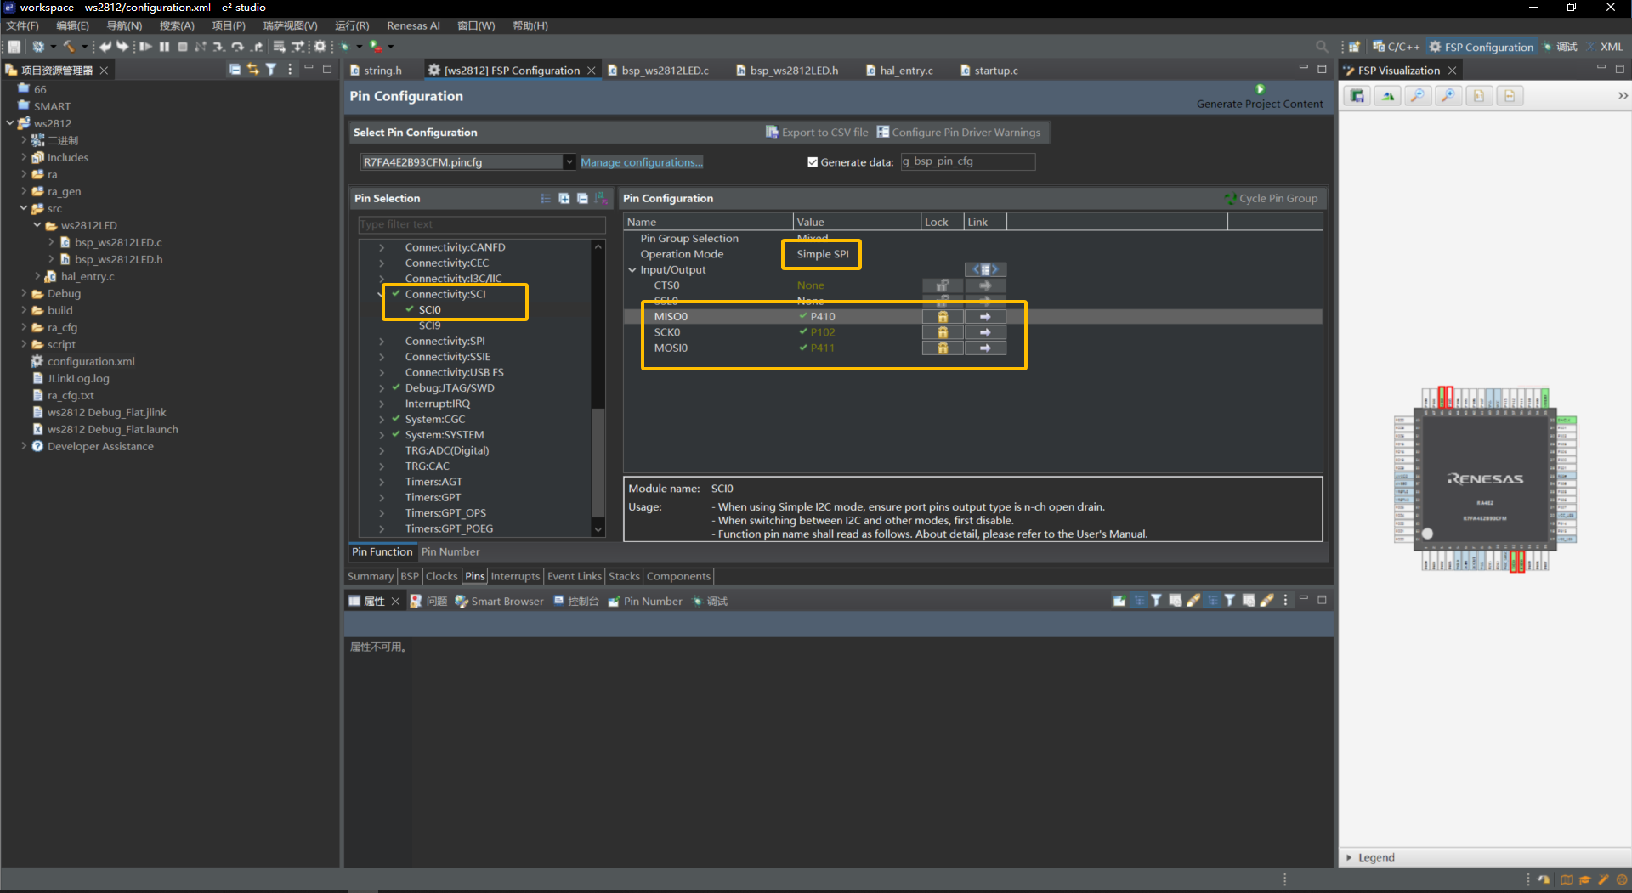
Task: Click the Open Perspective icon
Action: pyautogui.click(x=1355, y=47)
